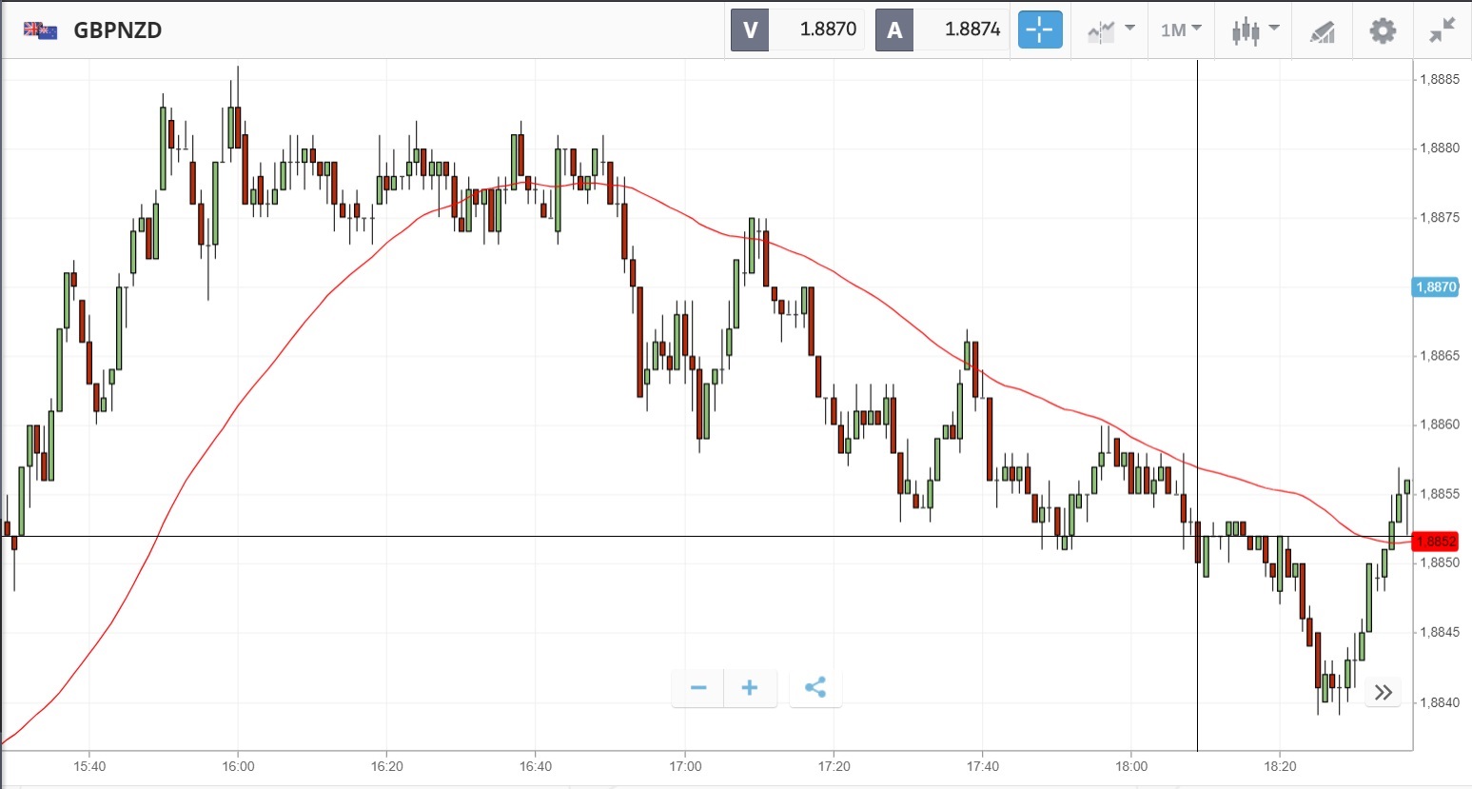Click the GBPNZD symbol name
The image size is (1472, 789).
(118, 30)
